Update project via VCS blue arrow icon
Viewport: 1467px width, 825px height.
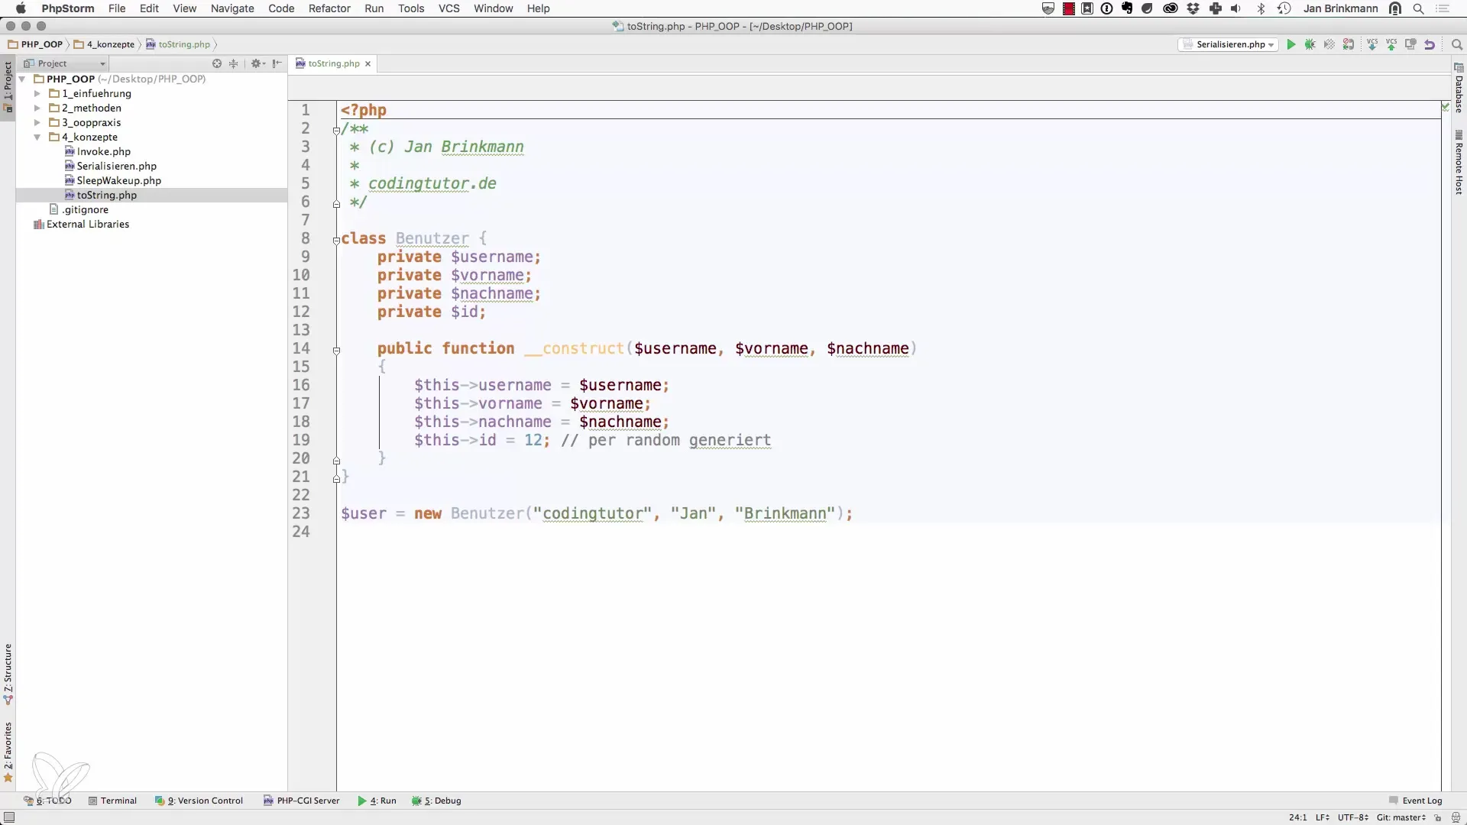click(1372, 44)
